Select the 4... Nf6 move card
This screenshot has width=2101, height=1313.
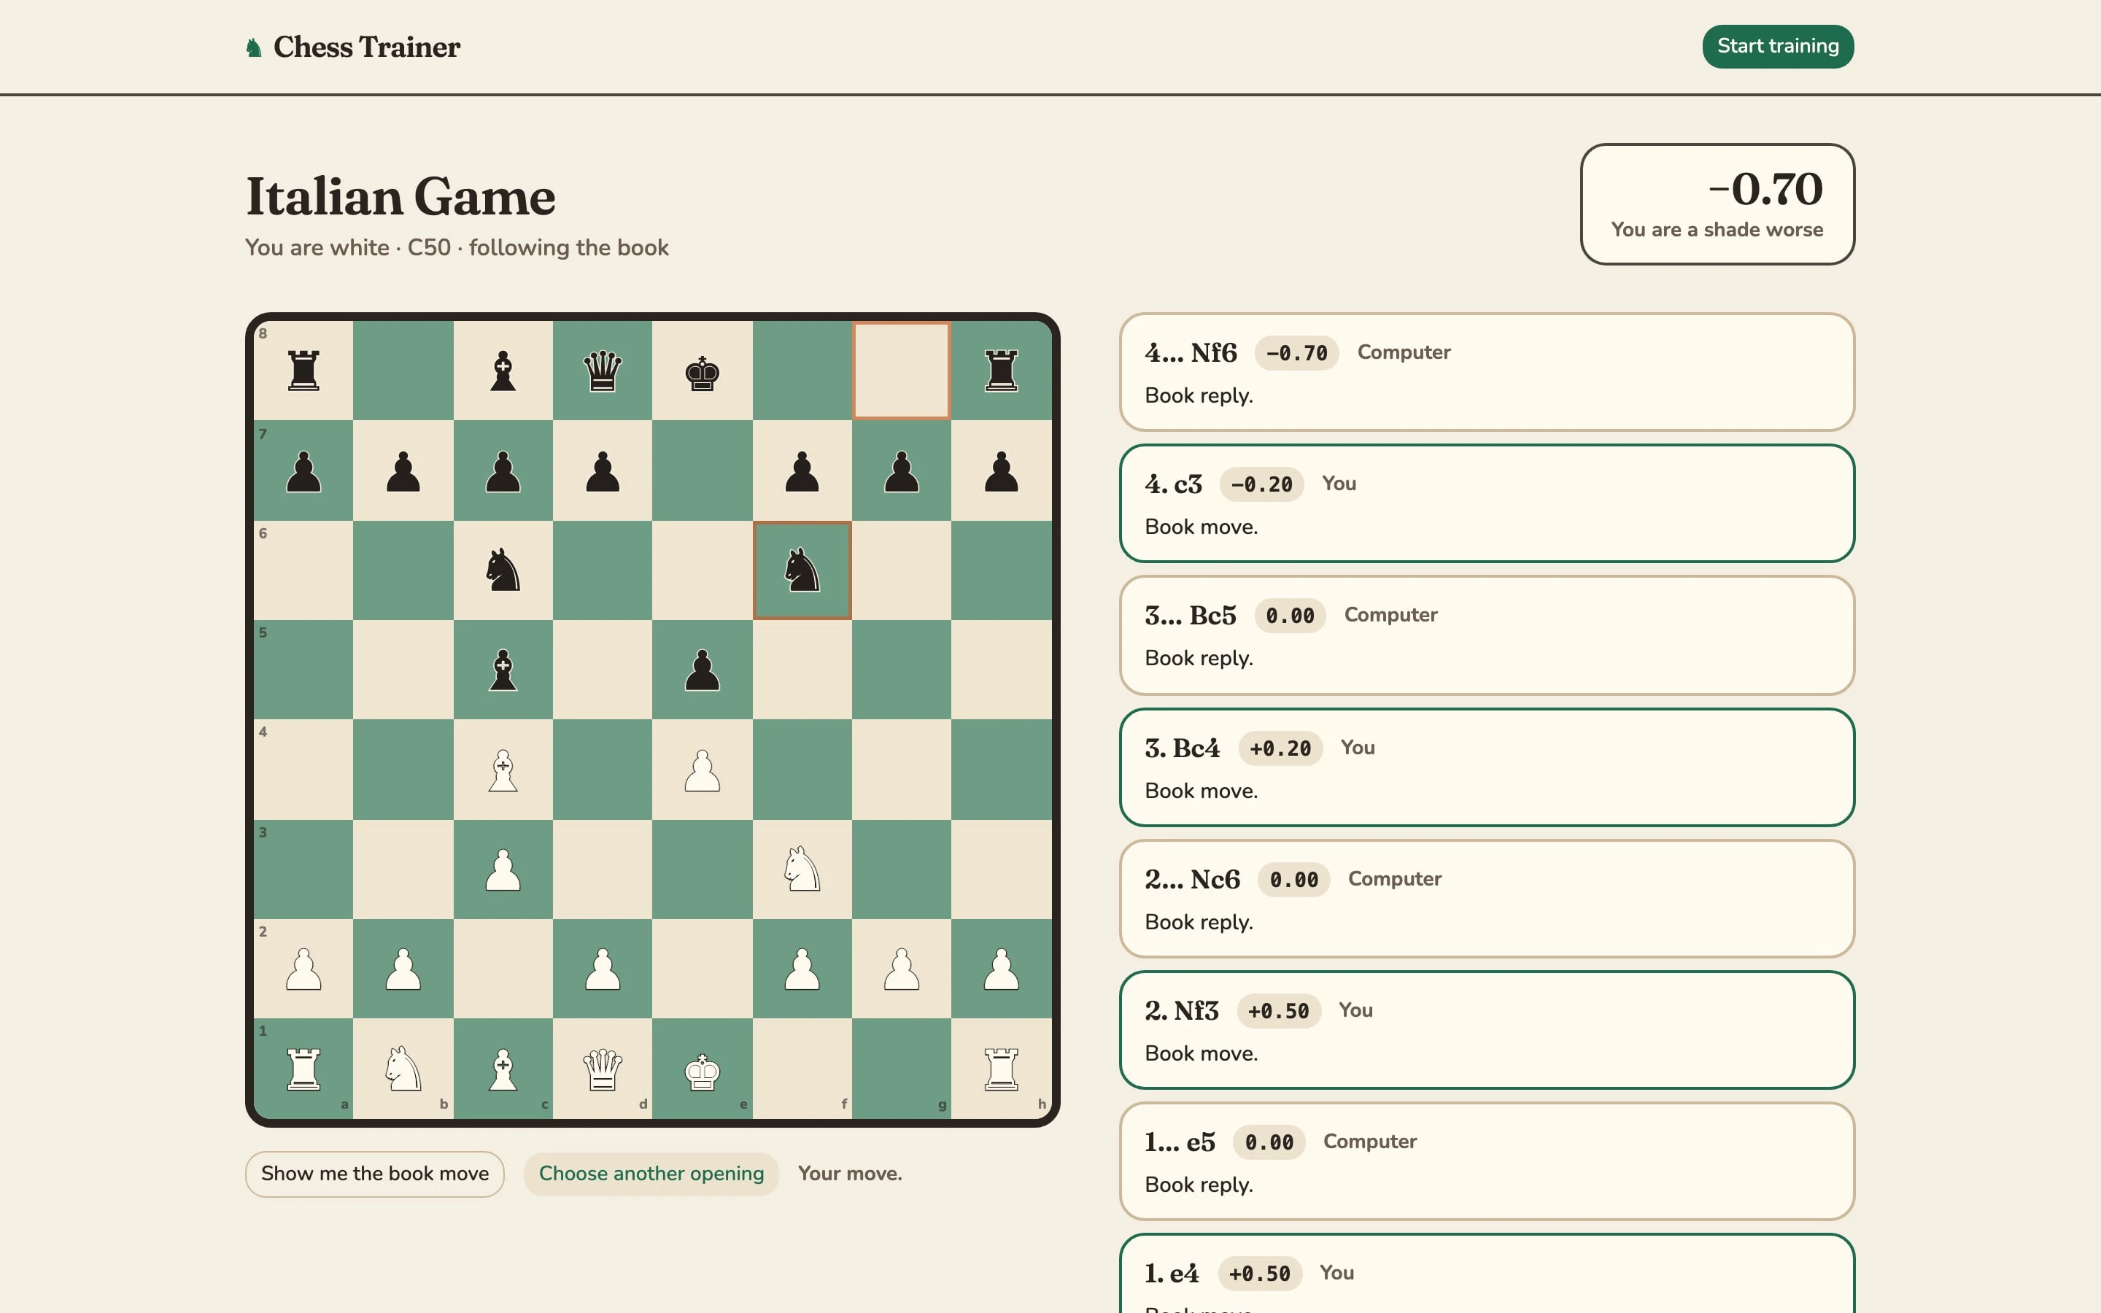1486,372
